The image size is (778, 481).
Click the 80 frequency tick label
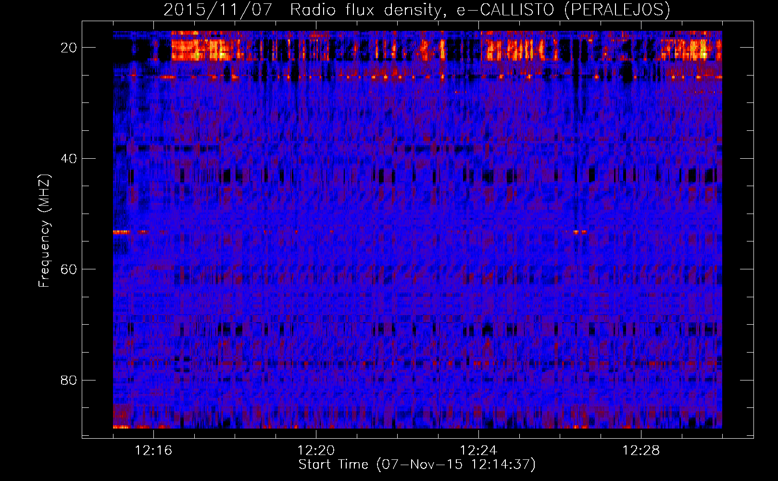click(69, 380)
